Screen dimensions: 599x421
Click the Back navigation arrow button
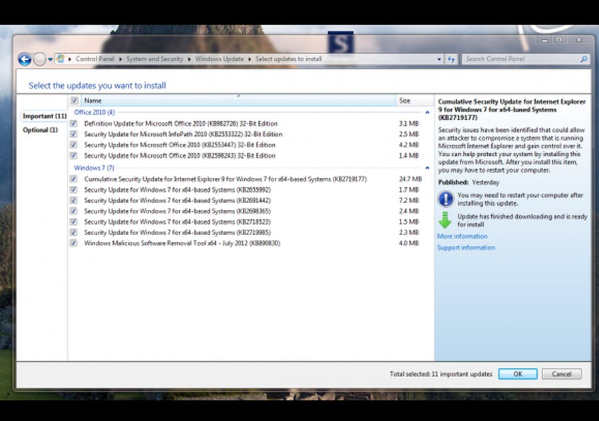25,59
